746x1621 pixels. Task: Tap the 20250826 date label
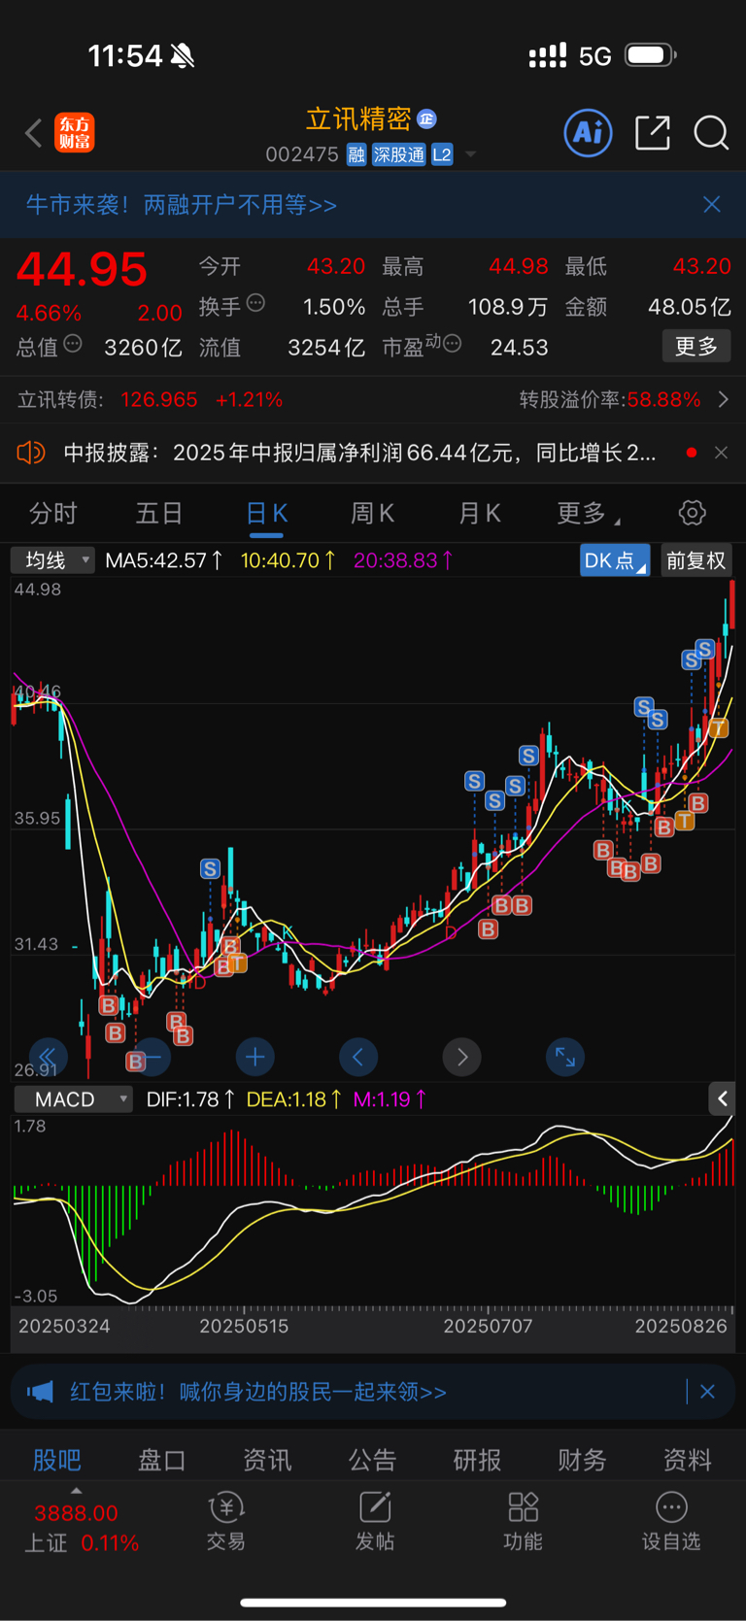point(681,1326)
